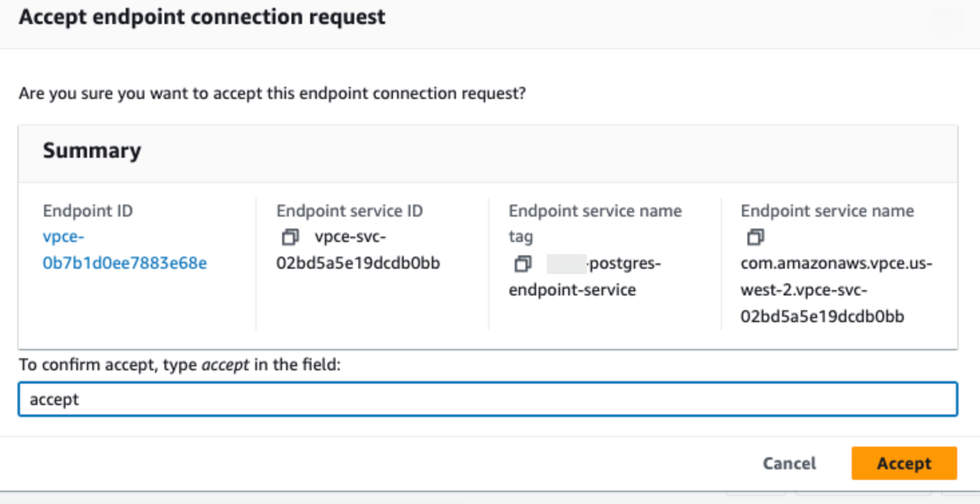The height and width of the screenshot is (504, 980).
Task: Click the 'To confirm accept' instruction text
Action: (179, 365)
